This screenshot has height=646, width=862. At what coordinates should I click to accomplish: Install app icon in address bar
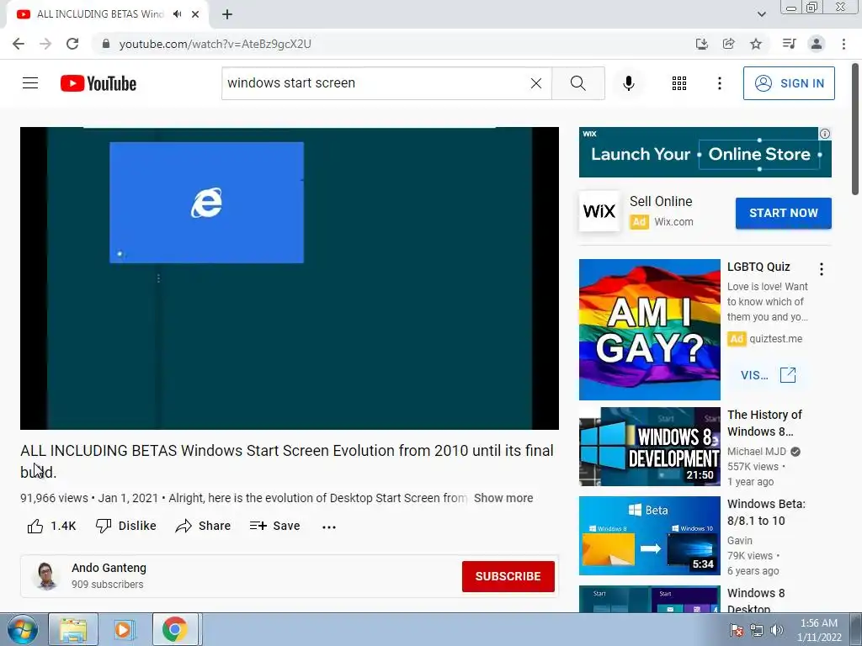coord(701,44)
